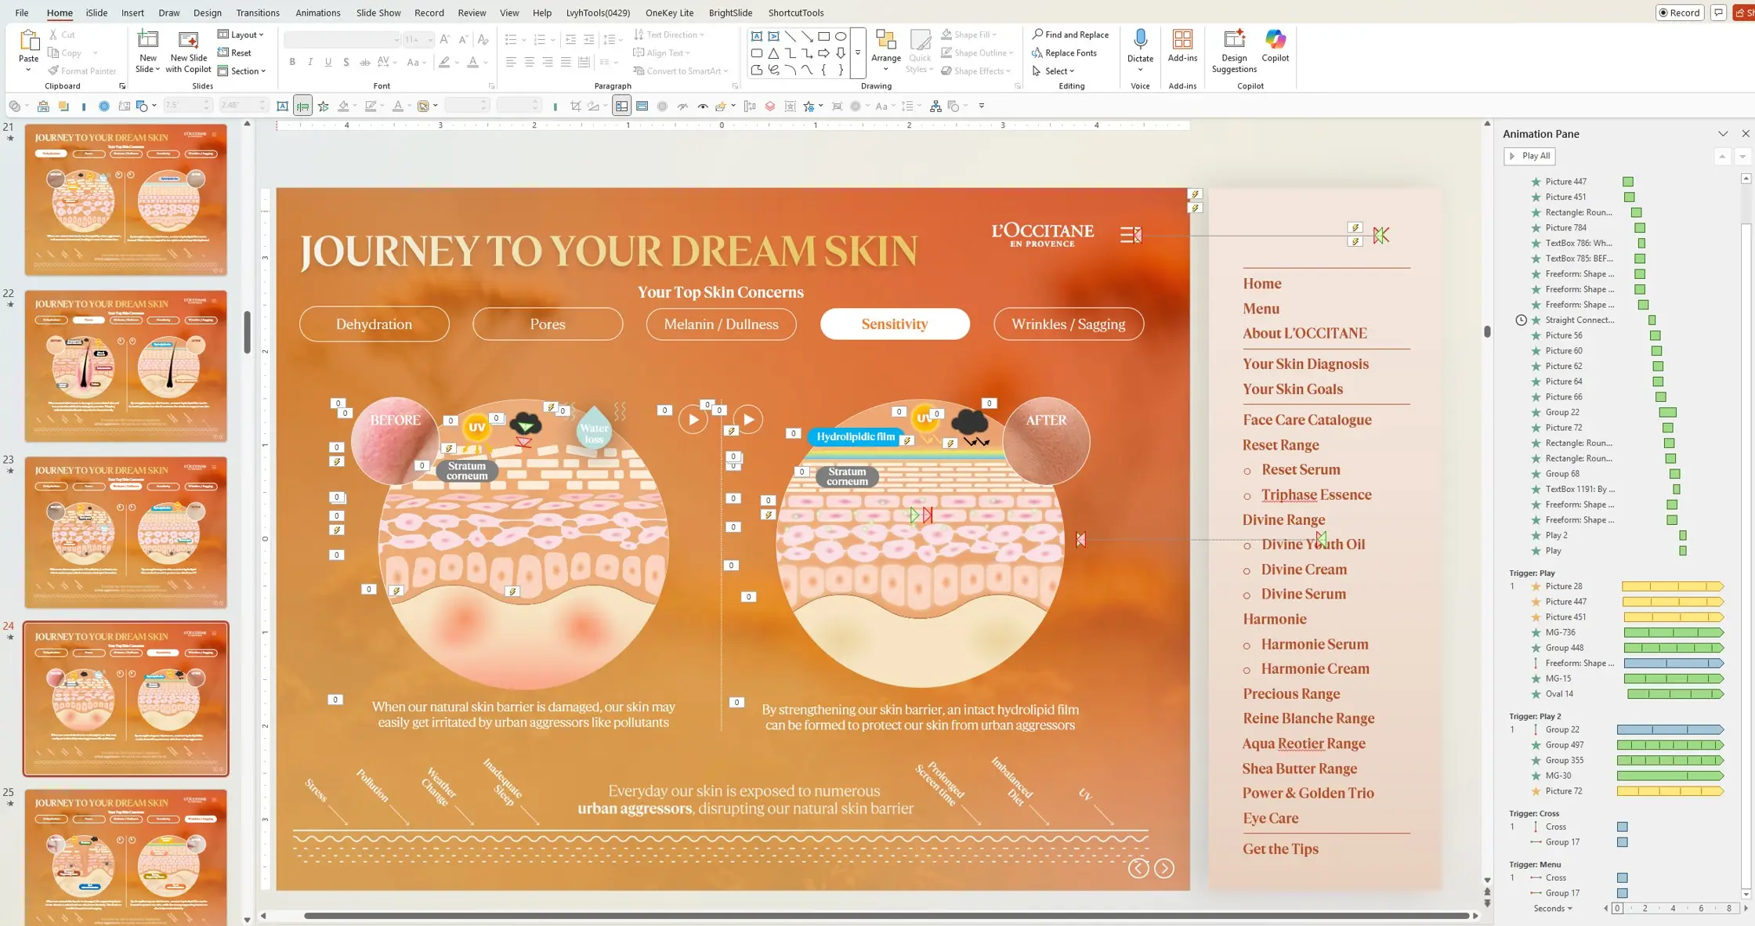The image size is (1755, 926).
Task: Click the Format Painter icon
Action: tap(53, 71)
